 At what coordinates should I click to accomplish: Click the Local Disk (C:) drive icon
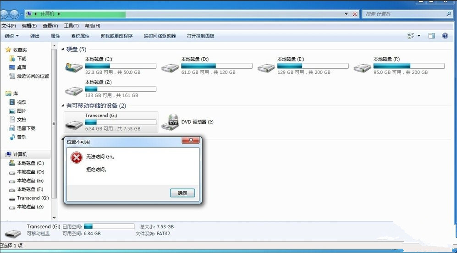tap(74, 67)
